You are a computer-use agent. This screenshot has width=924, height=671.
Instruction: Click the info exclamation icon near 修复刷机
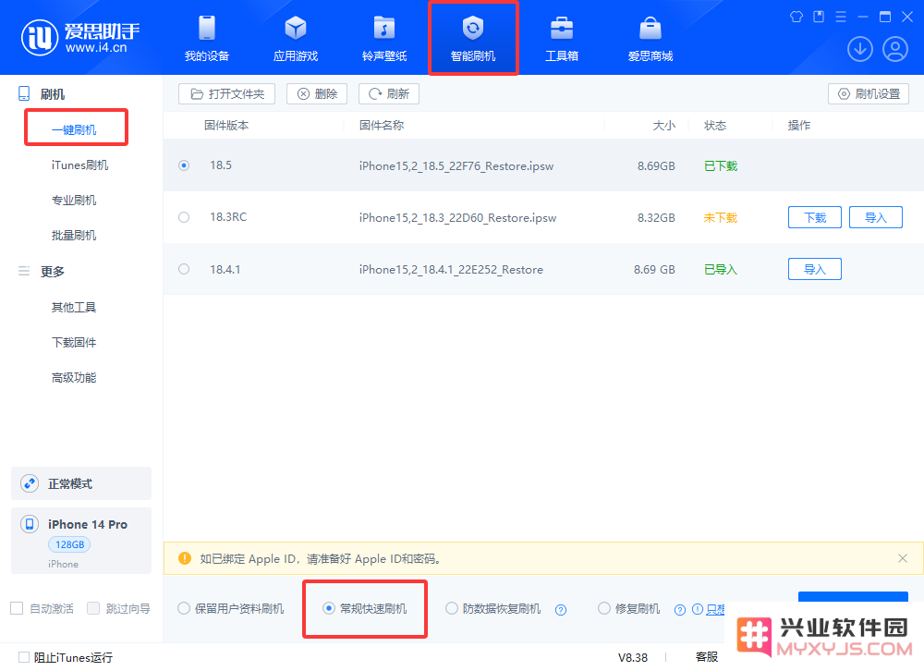(x=697, y=609)
